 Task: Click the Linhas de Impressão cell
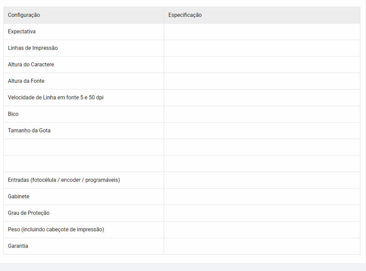(x=33, y=48)
